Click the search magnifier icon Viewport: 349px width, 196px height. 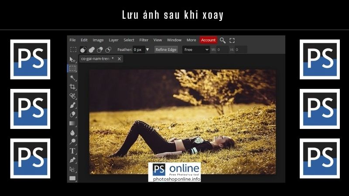(222, 41)
